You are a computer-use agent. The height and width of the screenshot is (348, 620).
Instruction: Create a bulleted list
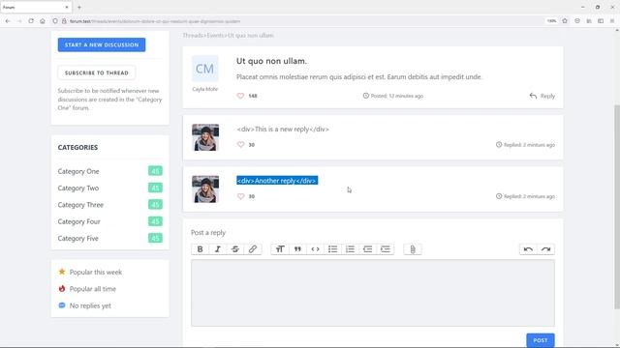[x=332, y=249]
